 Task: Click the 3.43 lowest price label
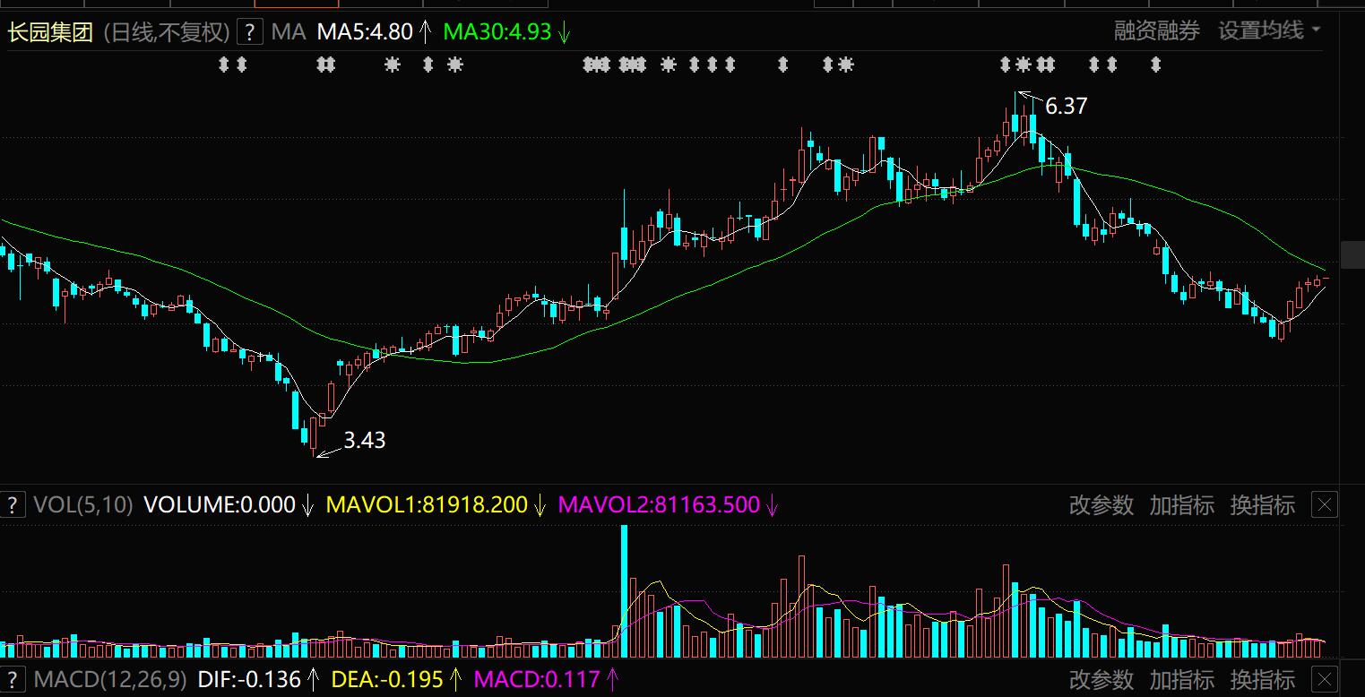(x=364, y=440)
